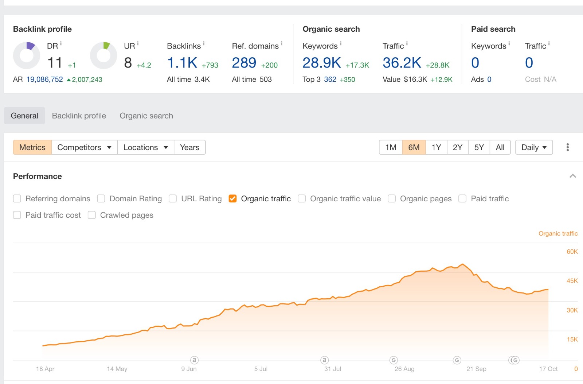
Task: Click the peak of the organic traffic line
Action: (463, 264)
